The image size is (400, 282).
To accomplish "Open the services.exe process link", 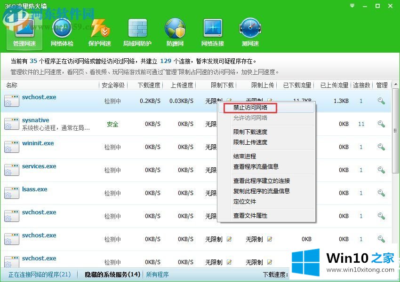I will click(39, 166).
